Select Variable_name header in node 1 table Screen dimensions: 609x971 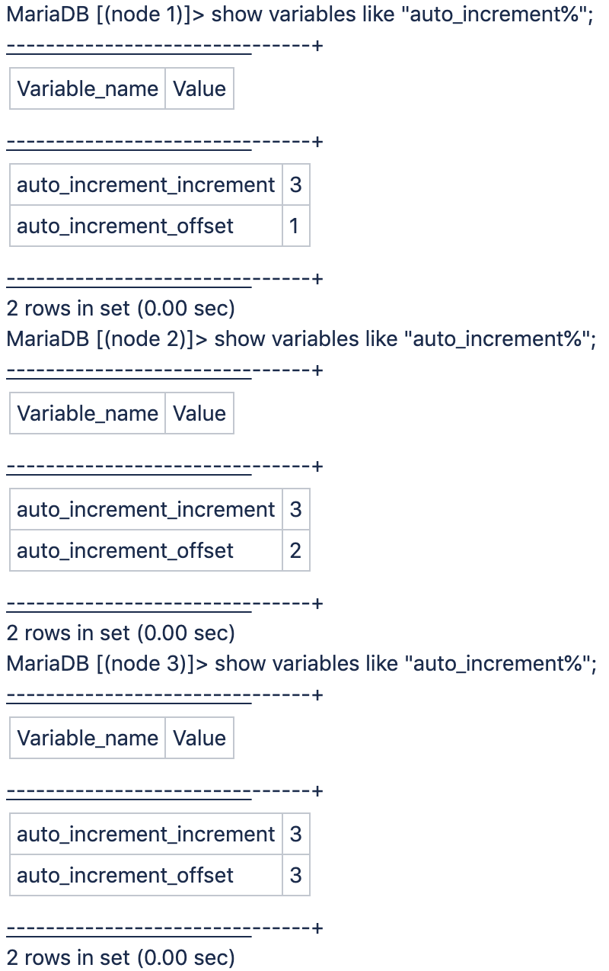pos(88,89)
